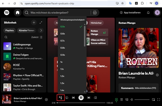Open the Spotify logo home link
This screenshot has width=162, height=106.
point(6,13)
